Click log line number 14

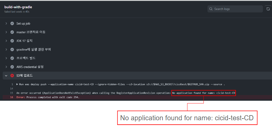12,89
